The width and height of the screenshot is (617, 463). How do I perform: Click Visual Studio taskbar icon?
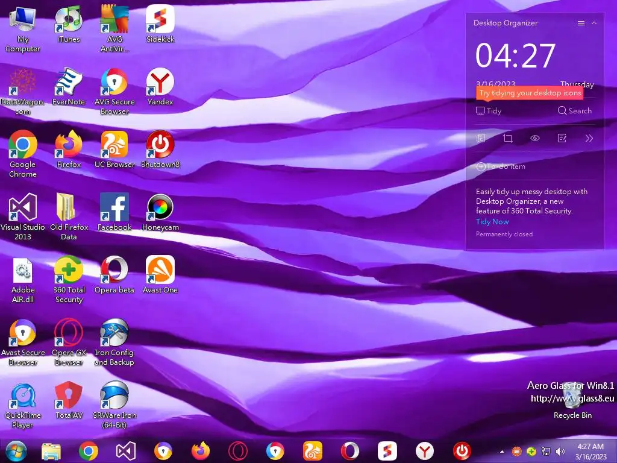tap(126, 451)
